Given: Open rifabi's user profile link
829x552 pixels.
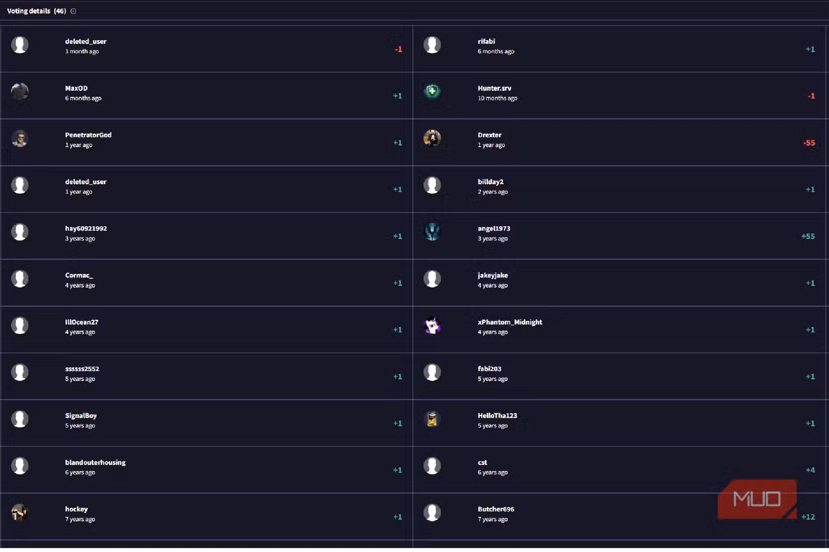Looking at the screenshot, I should pos(486,42).
